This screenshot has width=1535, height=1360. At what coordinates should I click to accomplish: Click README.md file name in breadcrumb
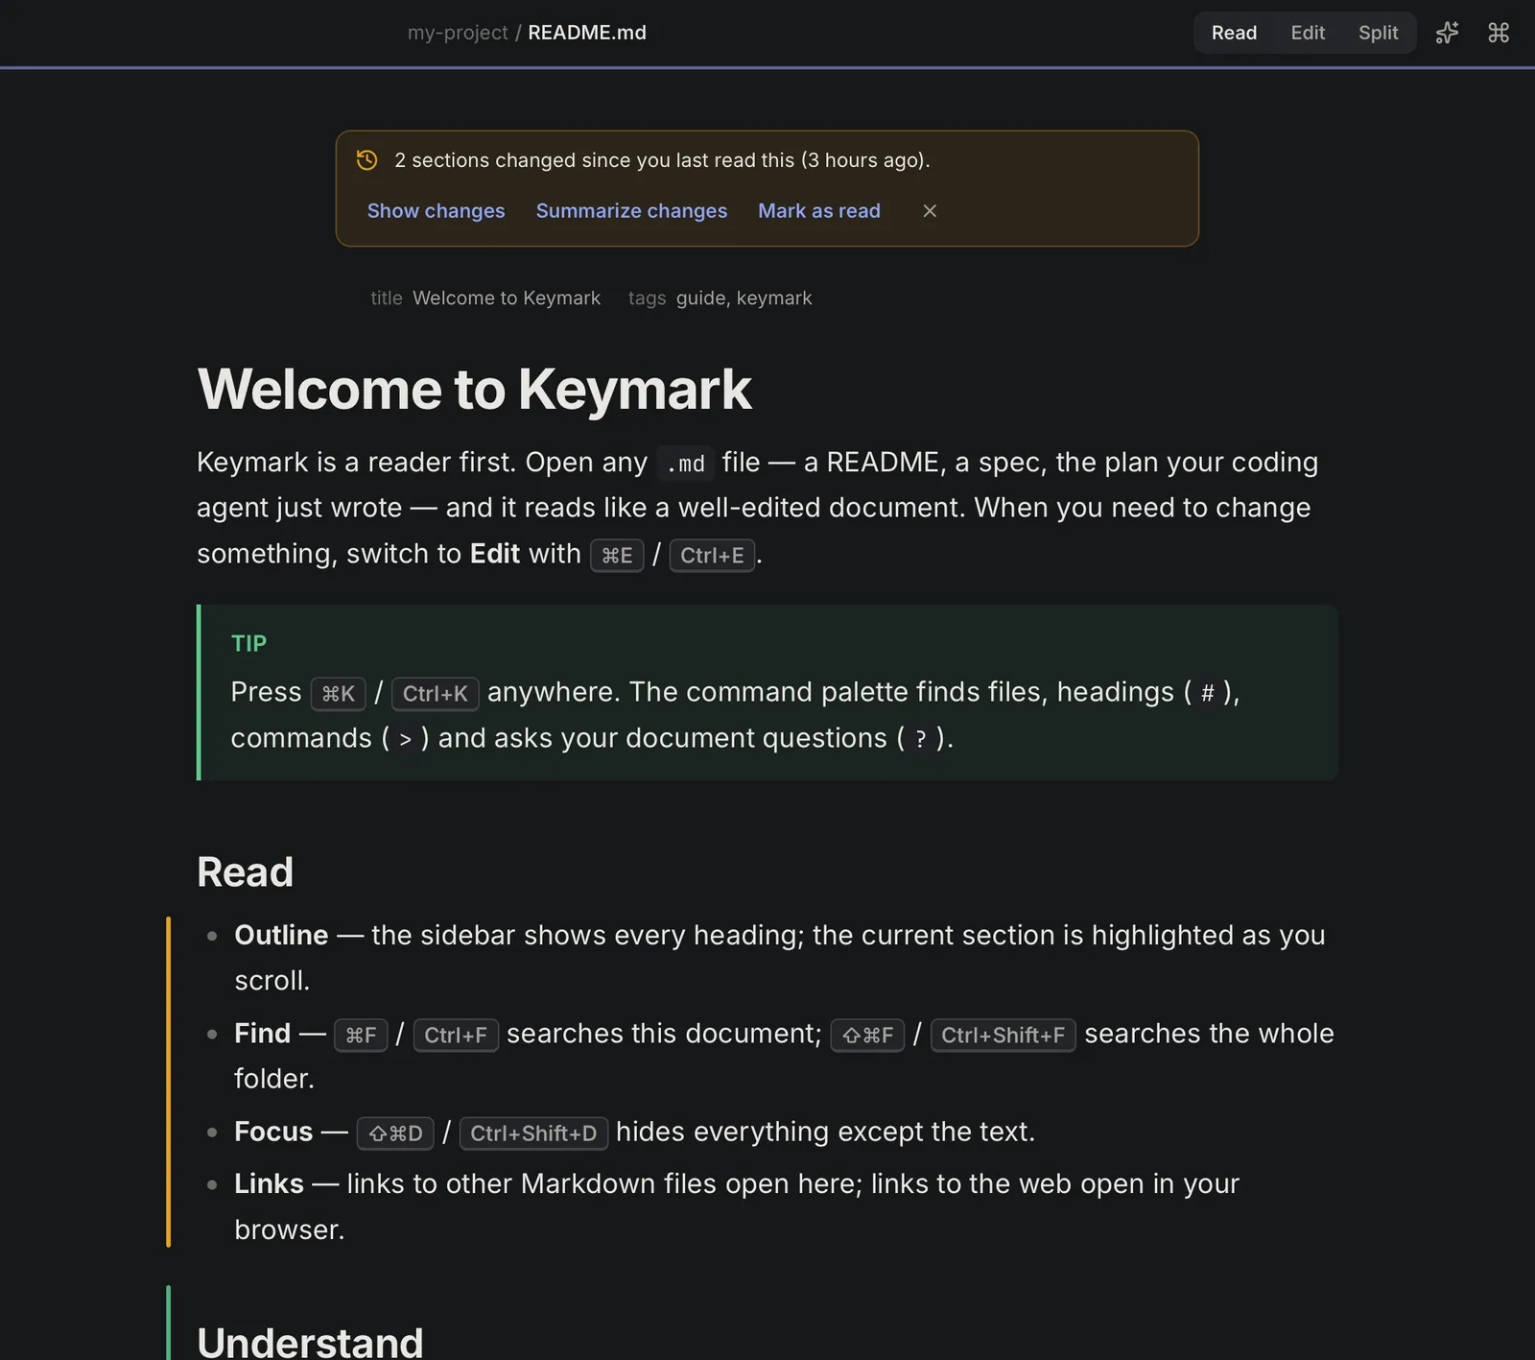click(x=587, y=33)
